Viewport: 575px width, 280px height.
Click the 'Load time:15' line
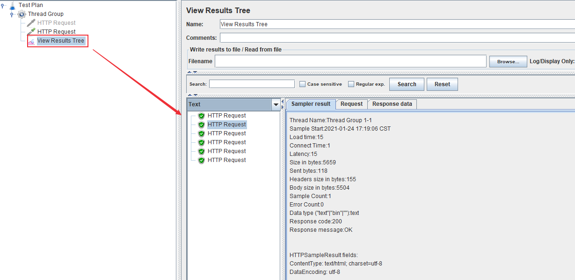[x=306, y=137]
